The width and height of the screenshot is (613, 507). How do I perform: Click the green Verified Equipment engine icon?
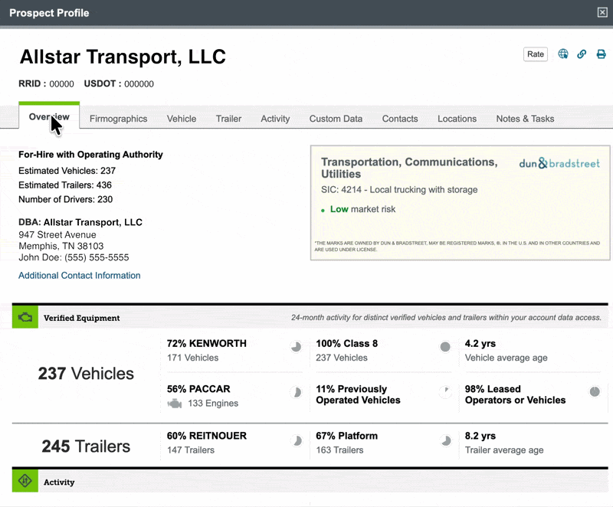tap(25, 317)
